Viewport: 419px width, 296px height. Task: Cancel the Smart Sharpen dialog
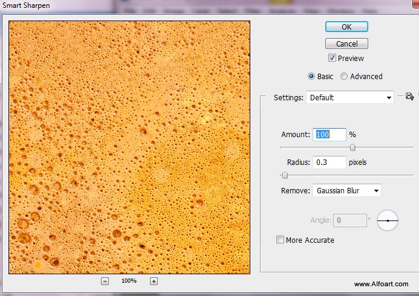[x=346, y=43]
